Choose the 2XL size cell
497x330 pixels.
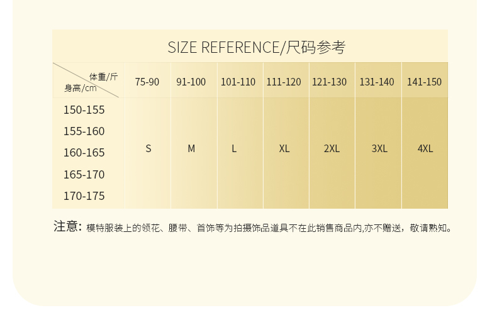click(x=332, y=149)
